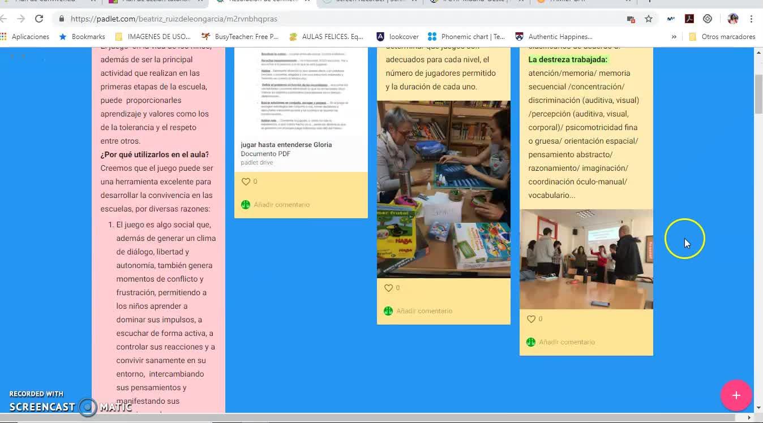Open the Authentic Happiness bookmark

point(554,37)
